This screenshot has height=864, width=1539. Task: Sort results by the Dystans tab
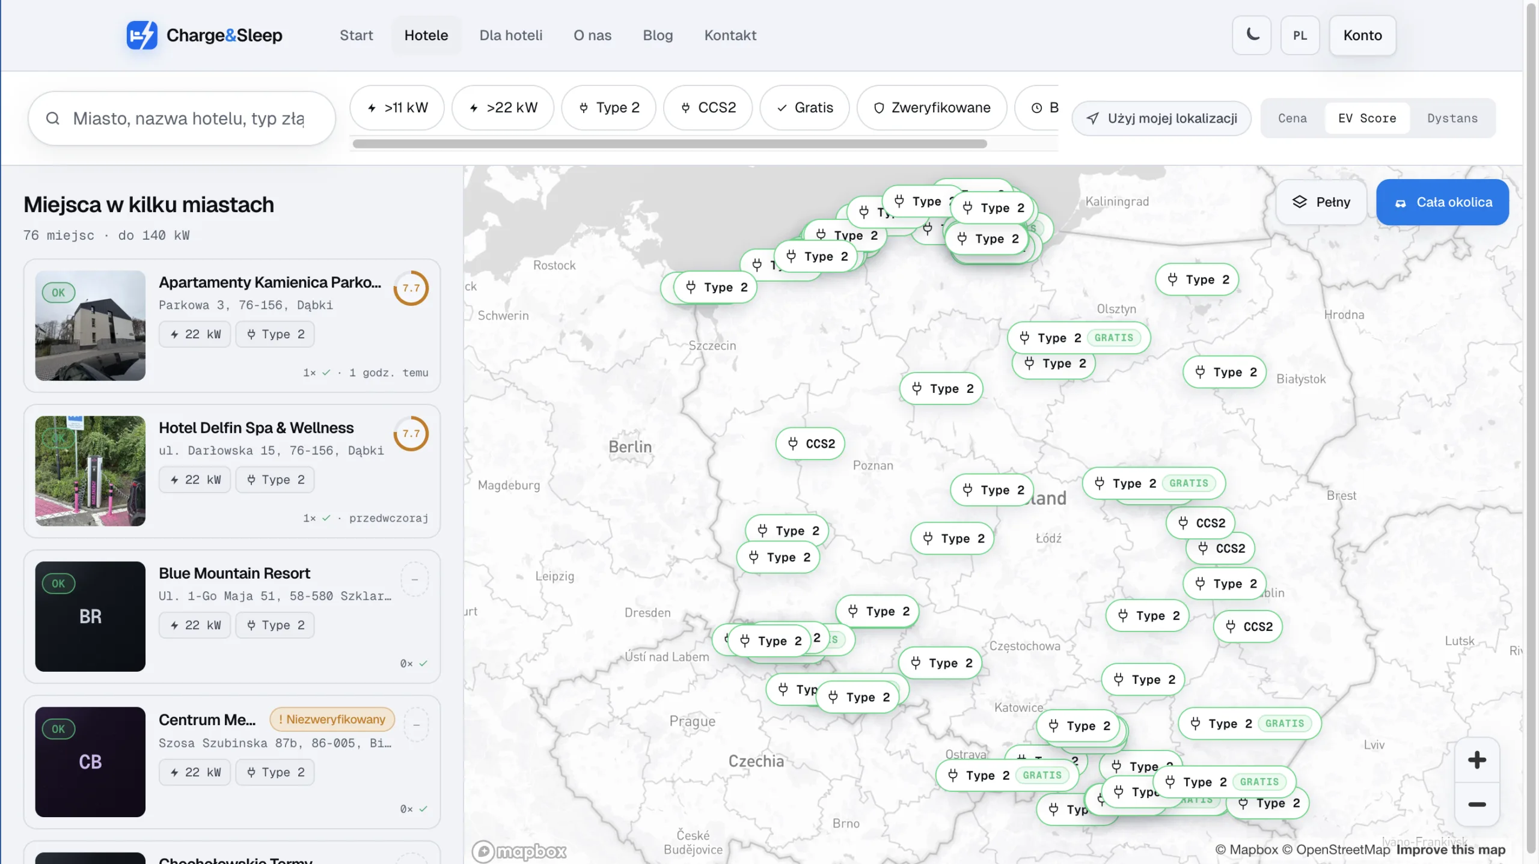pyautogui.click(x=1452, y=118)
